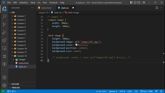Open the Terminal menu

[x=53, y=3]
